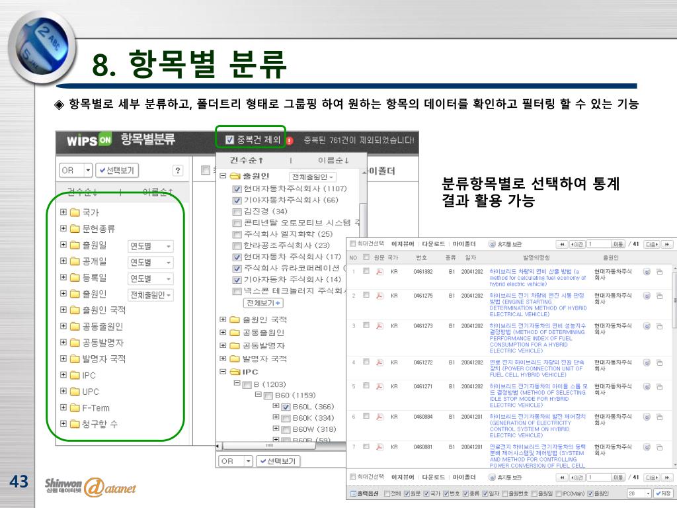Screen dimensions: 677x508
Task: Click 선택보기 in the left classification panel
Action: 116,170
